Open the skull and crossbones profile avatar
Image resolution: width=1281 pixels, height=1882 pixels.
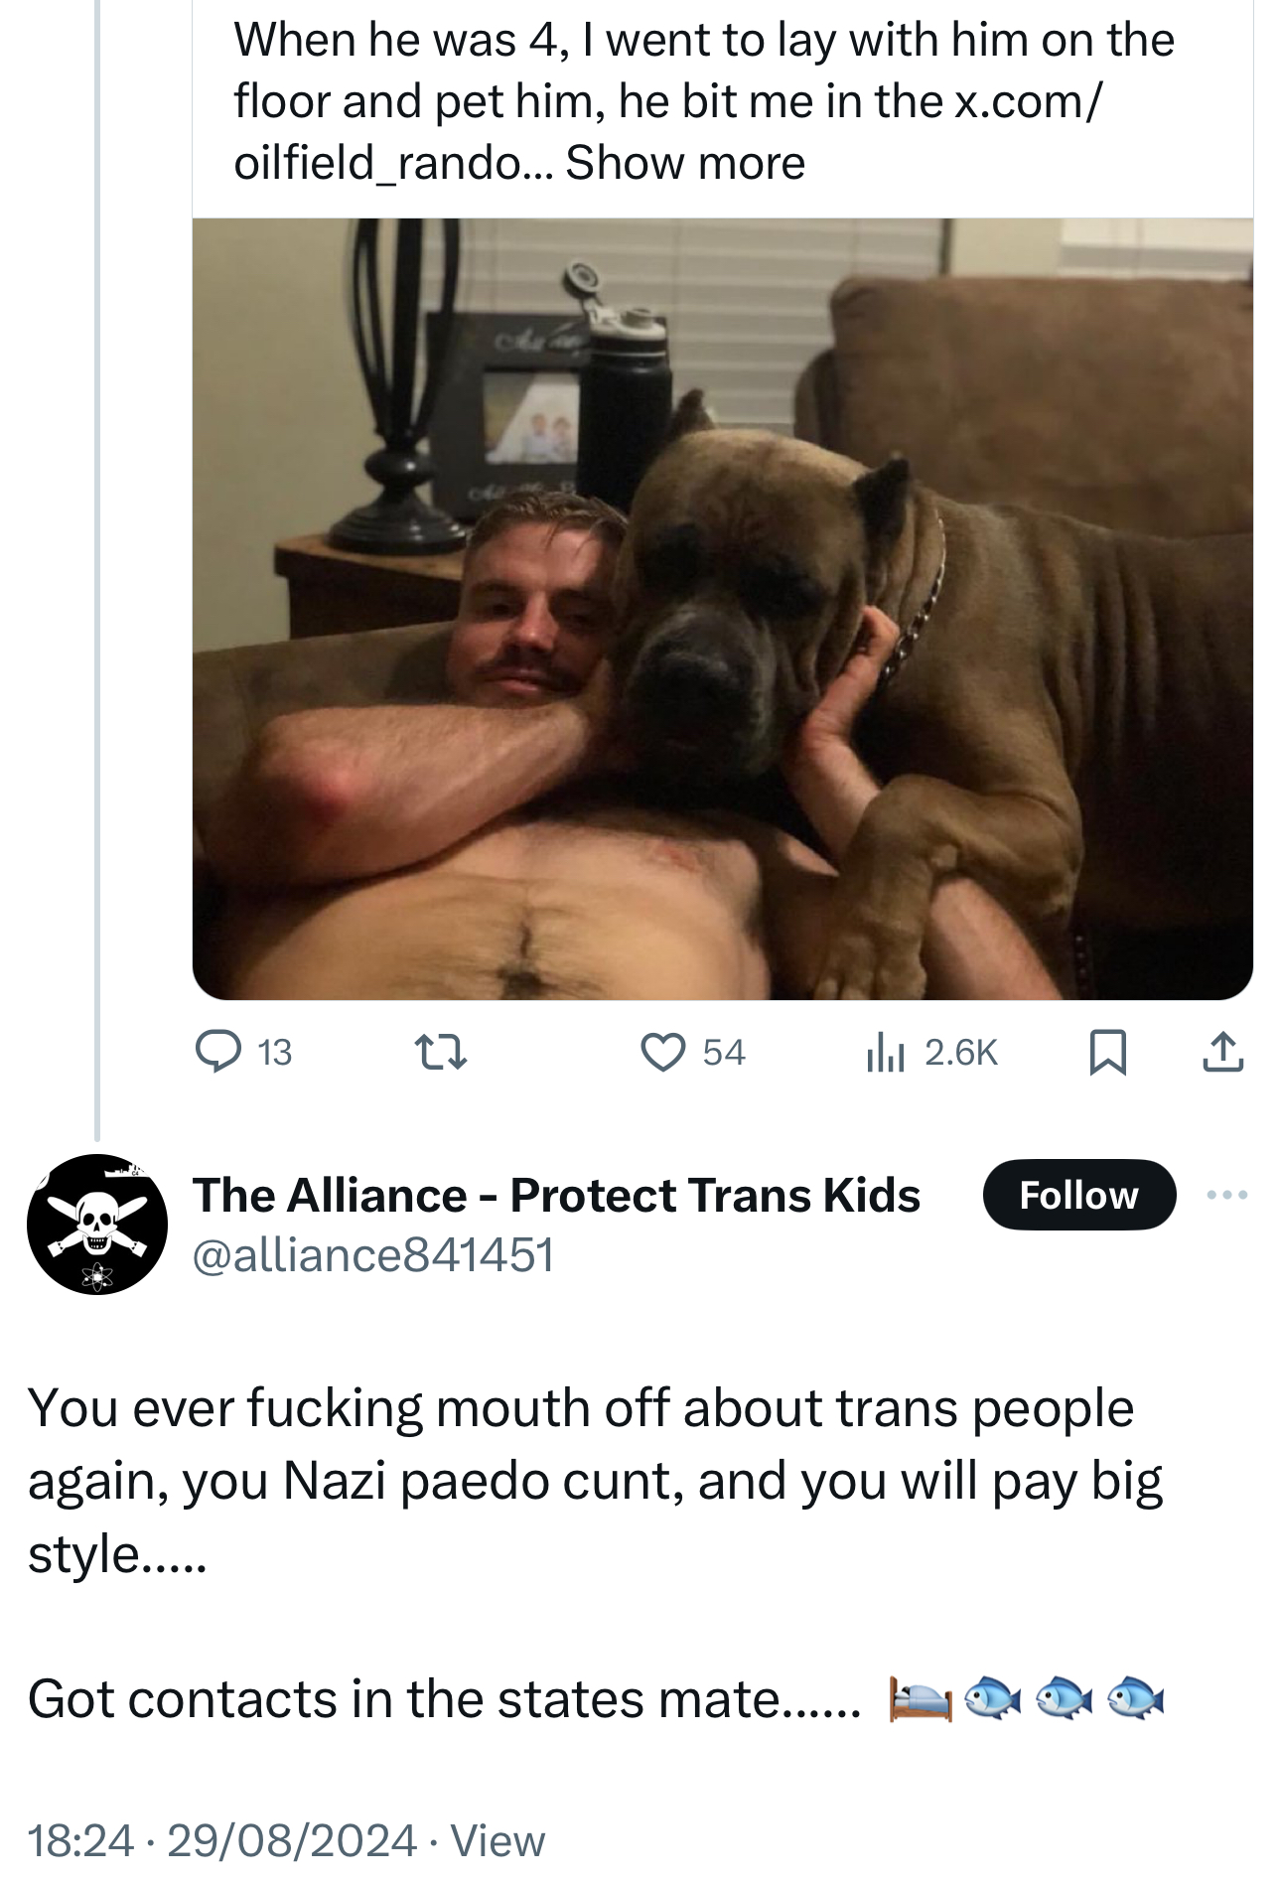97,1224
